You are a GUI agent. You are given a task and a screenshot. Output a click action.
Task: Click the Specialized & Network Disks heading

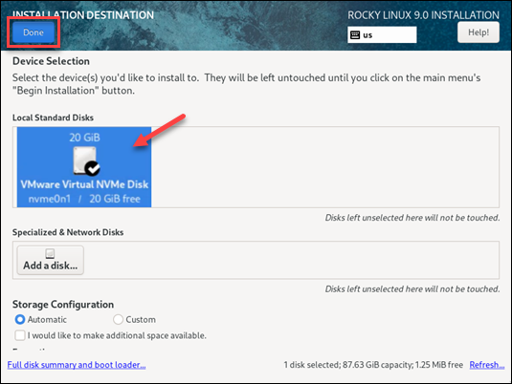pos(68,232)
